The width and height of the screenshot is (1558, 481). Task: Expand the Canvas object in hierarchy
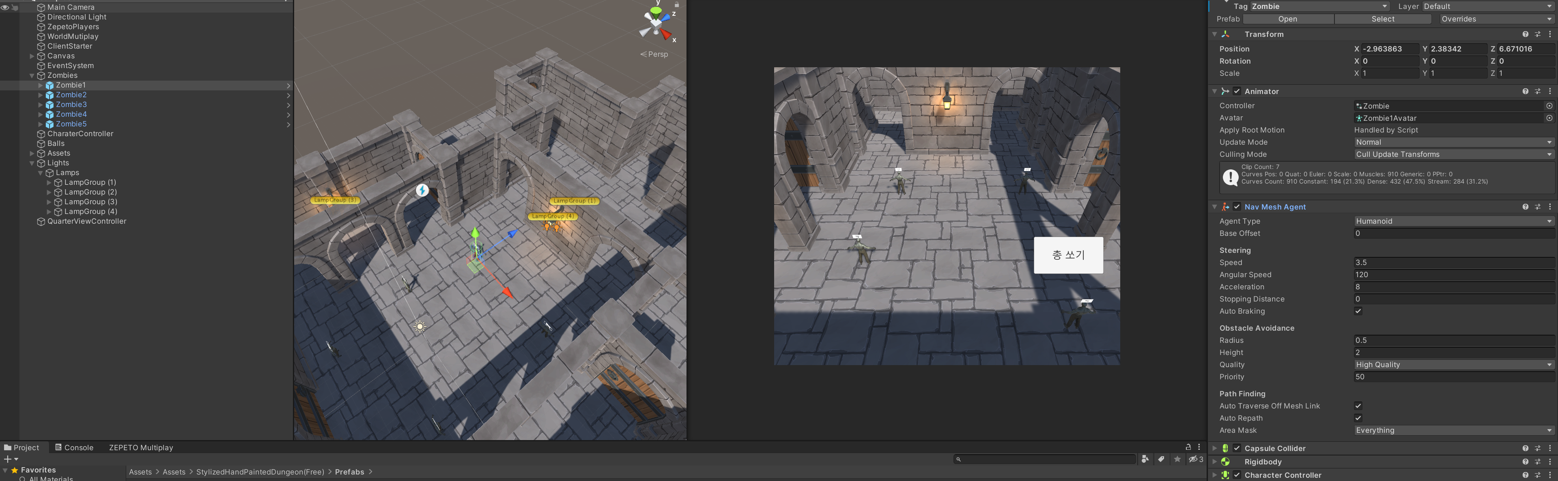click(x=32, y=56)
